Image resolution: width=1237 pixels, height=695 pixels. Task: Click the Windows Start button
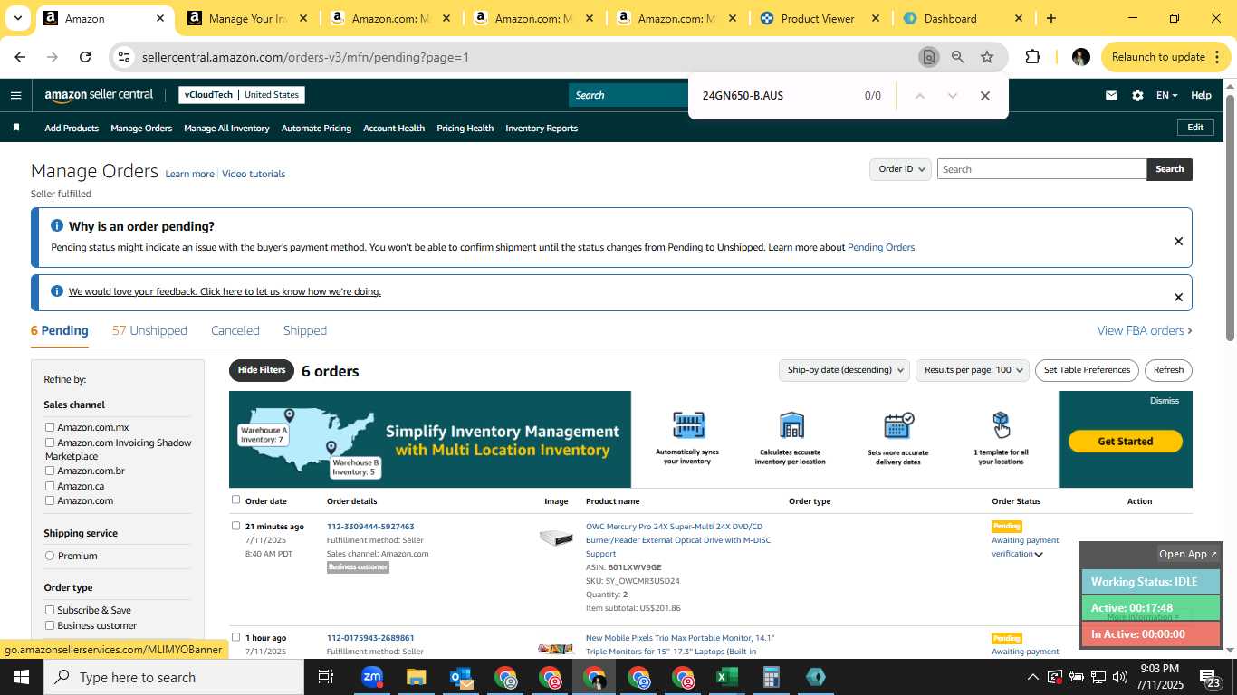pyautogui.click(x=21, y=677)
